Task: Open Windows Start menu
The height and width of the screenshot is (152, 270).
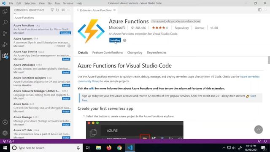Action: pyautogui.click(x=5, y=148)
